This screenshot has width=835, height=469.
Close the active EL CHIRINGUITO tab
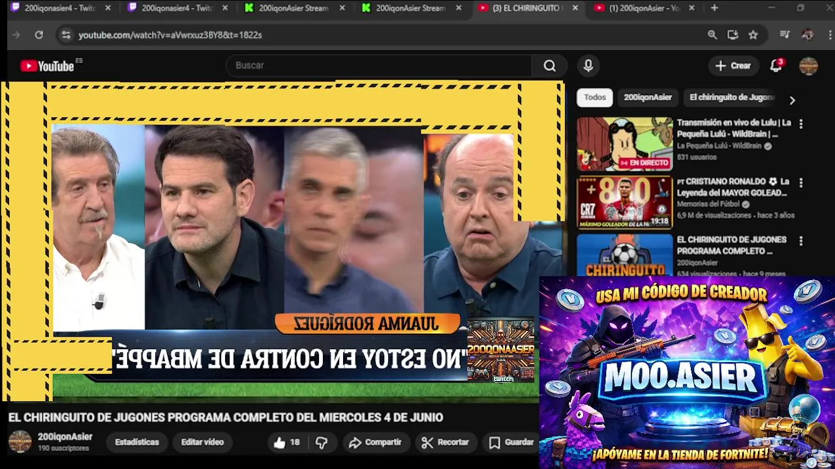[575, 8]
